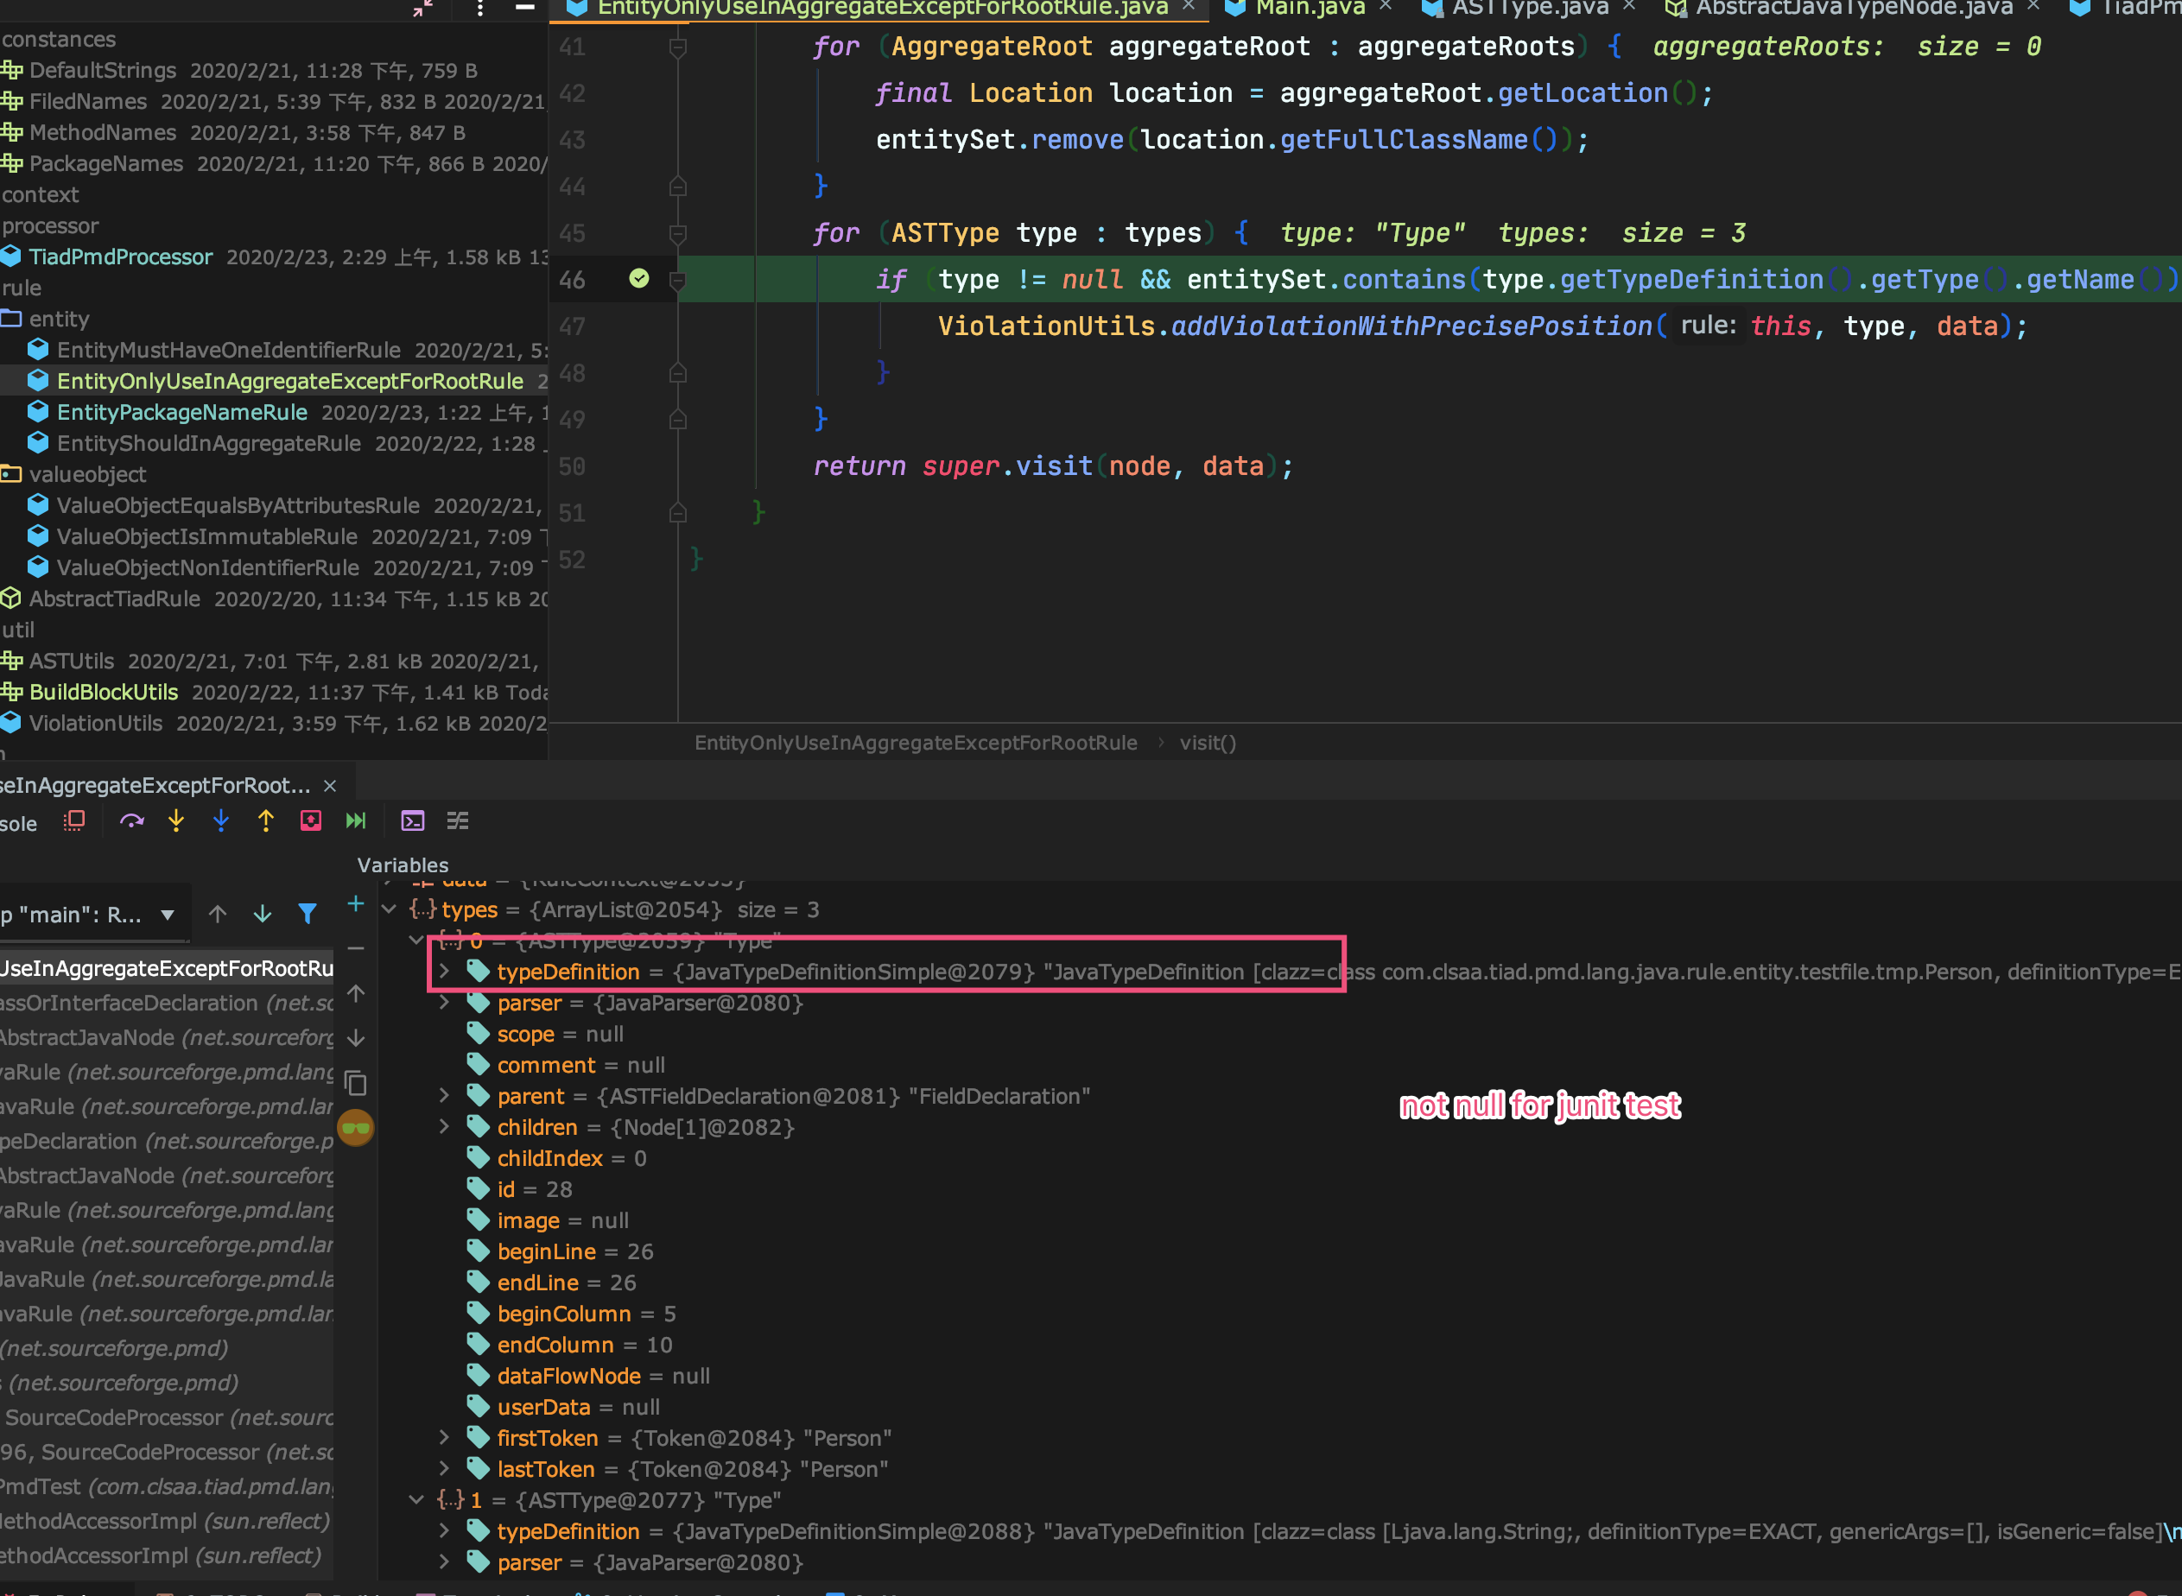Click the Step Into icon (yellow down arrow)
The height and width of the screenshot is (1596, 2182).
point(174,821)
